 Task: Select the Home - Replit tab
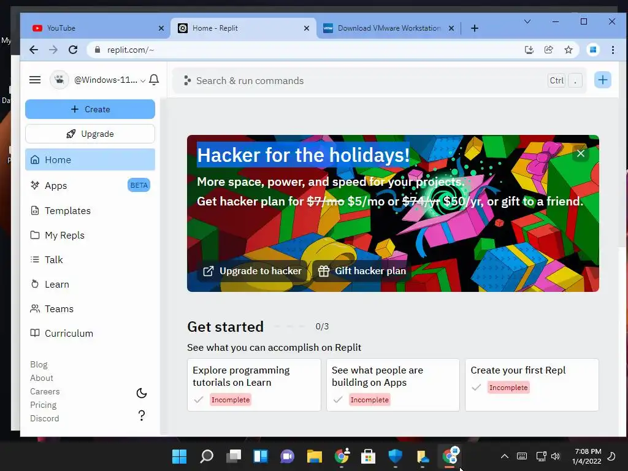click(x=243, y=28)
